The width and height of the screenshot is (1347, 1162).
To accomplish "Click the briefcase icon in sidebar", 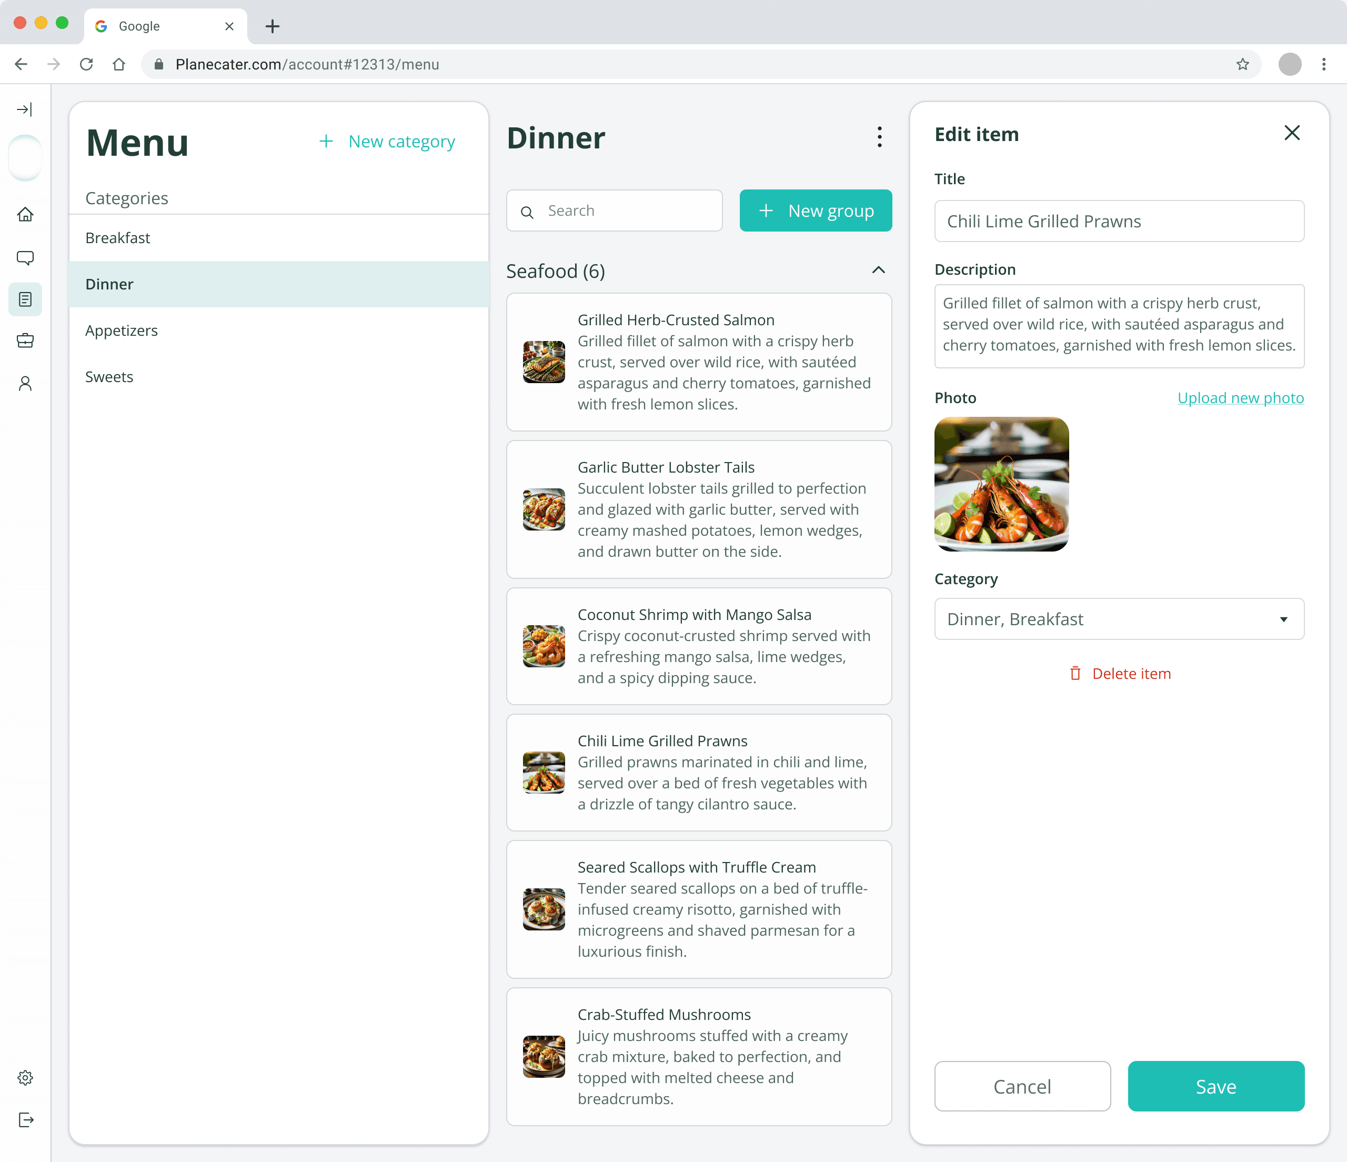I will (x=25, y=340).
